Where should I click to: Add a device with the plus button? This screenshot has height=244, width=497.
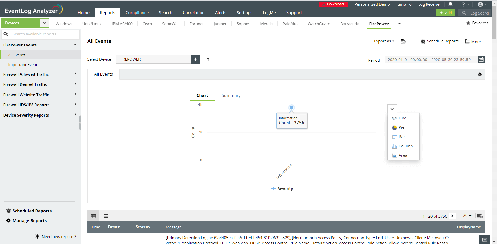pos(195,59)
